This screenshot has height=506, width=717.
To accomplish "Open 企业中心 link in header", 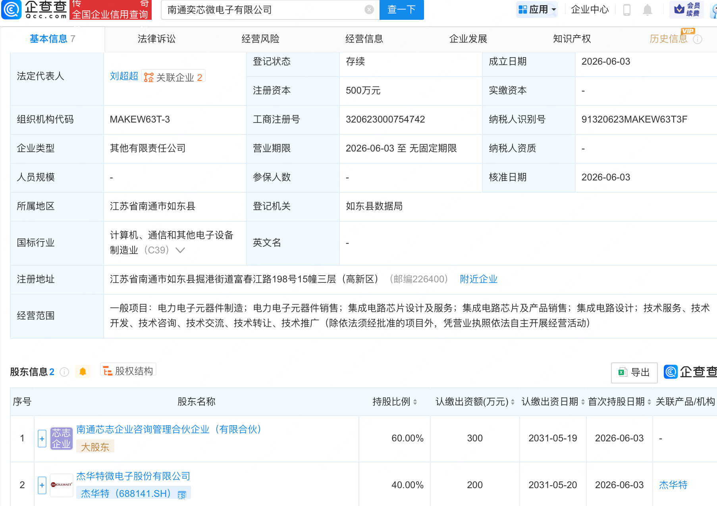I will click(x=590, y=10).
